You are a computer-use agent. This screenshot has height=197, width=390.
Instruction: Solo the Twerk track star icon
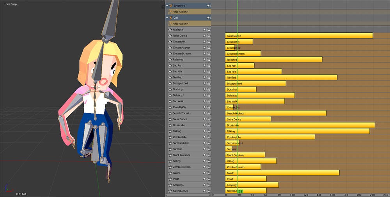pyautogui.click(x=170, y=173)
